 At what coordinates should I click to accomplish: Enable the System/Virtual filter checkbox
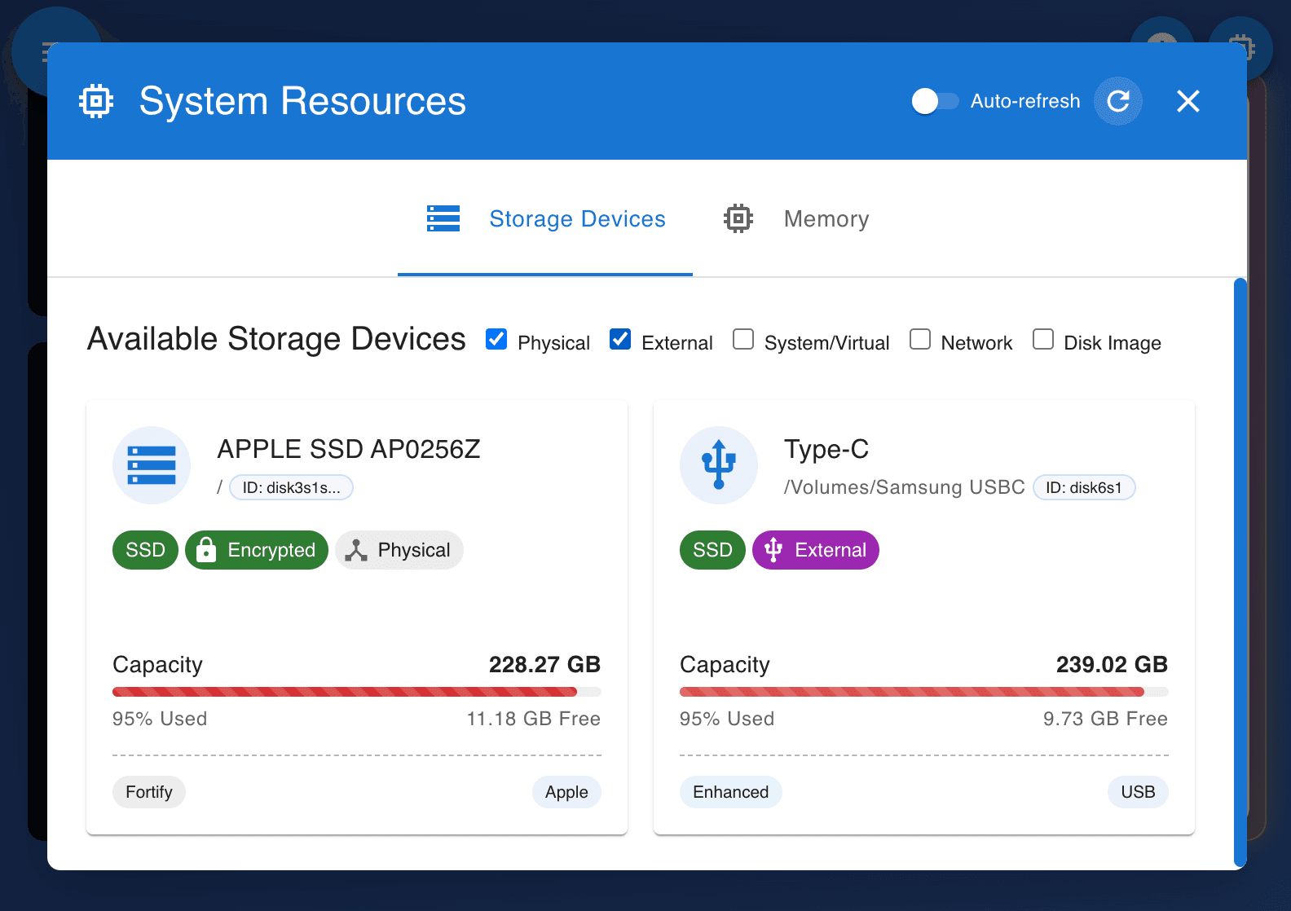[743, 339]
